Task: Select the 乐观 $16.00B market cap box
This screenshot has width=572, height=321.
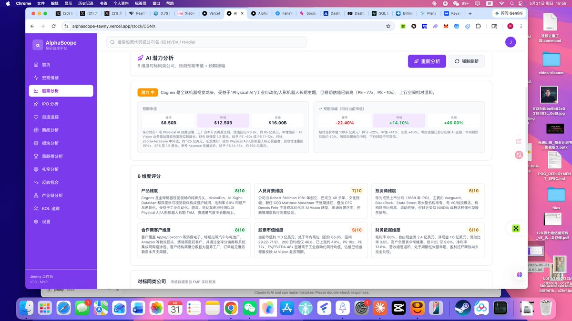Action: click(277, 120)
